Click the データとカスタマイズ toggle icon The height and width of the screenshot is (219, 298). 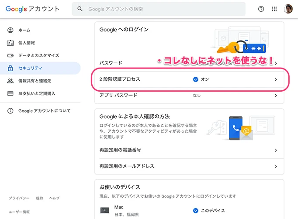[x=10, y=55]
